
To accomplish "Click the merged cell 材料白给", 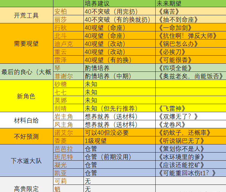I will tap(27, 120).
